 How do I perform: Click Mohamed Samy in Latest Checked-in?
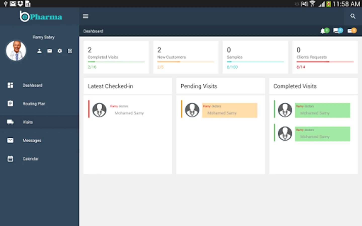pyautogui.click(x=129, y=113)
